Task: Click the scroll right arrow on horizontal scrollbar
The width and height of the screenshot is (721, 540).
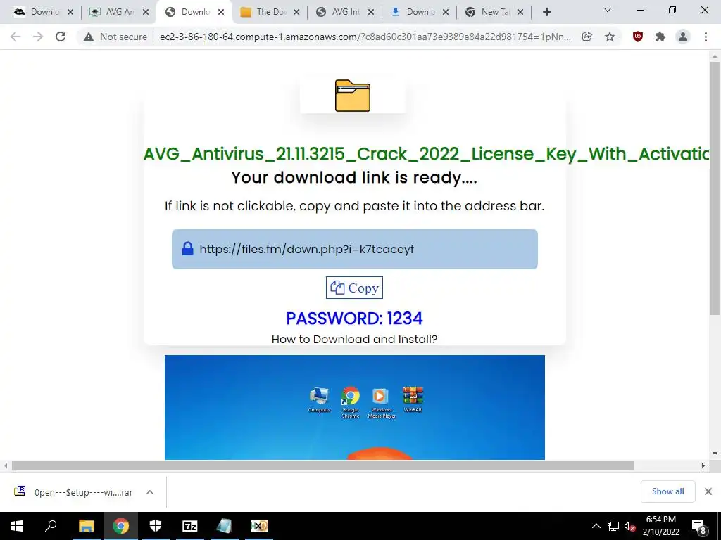Action: (x=703, y=465)
